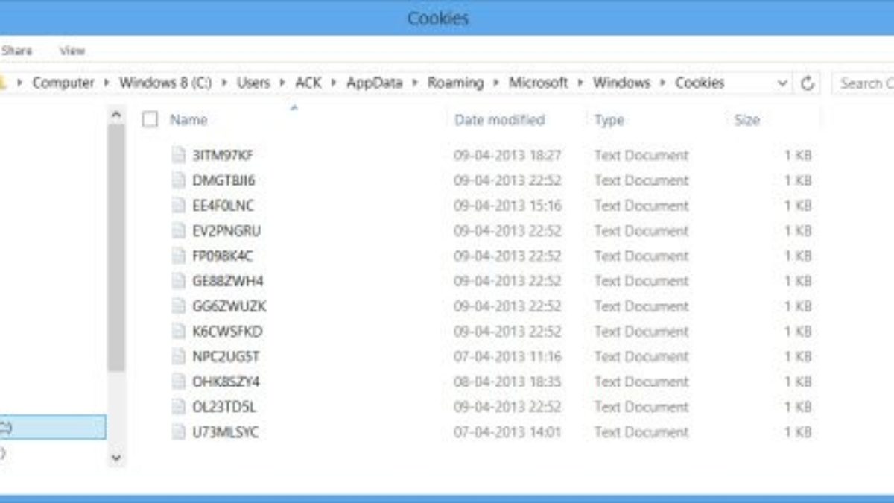Select the OL23TD5L file icon

pos(178,407)
